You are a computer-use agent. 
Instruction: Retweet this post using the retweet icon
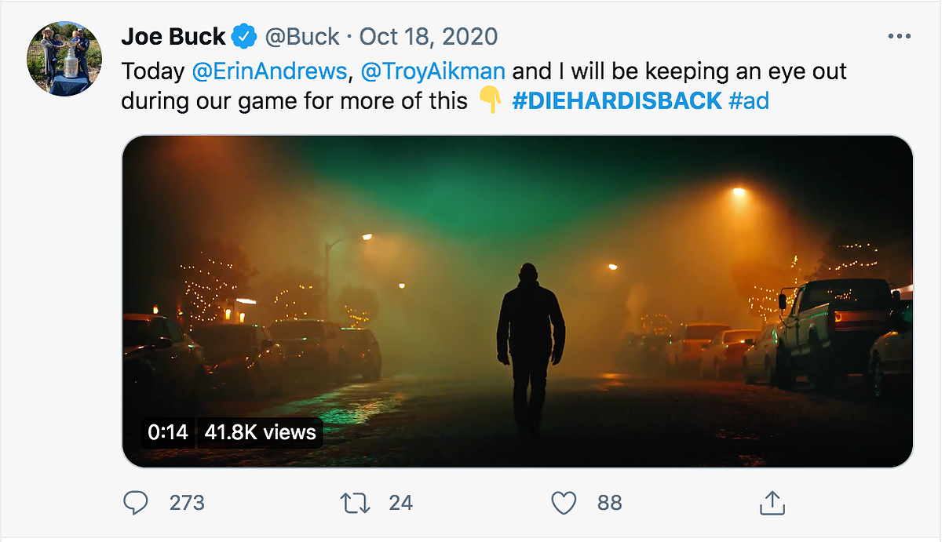tap(356, 503)
